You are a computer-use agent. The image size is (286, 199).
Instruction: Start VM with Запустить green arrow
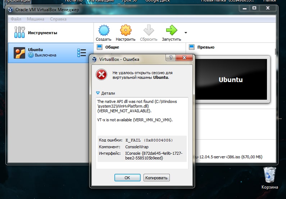[172, 30]
